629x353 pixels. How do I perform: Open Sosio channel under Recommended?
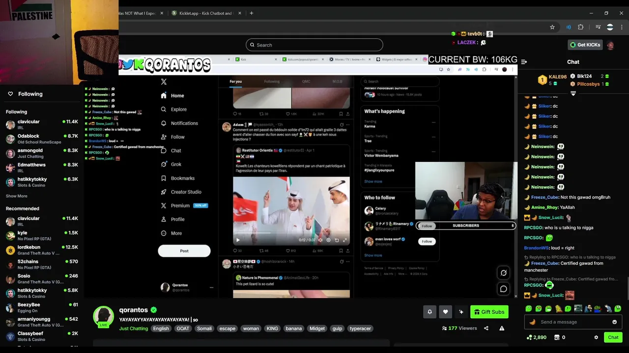pos(42,278)
